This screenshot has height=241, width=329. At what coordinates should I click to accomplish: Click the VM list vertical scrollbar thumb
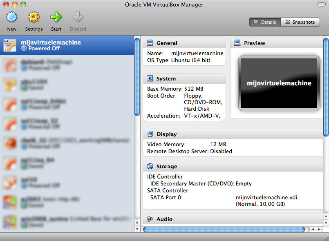[x=137, y=77]
